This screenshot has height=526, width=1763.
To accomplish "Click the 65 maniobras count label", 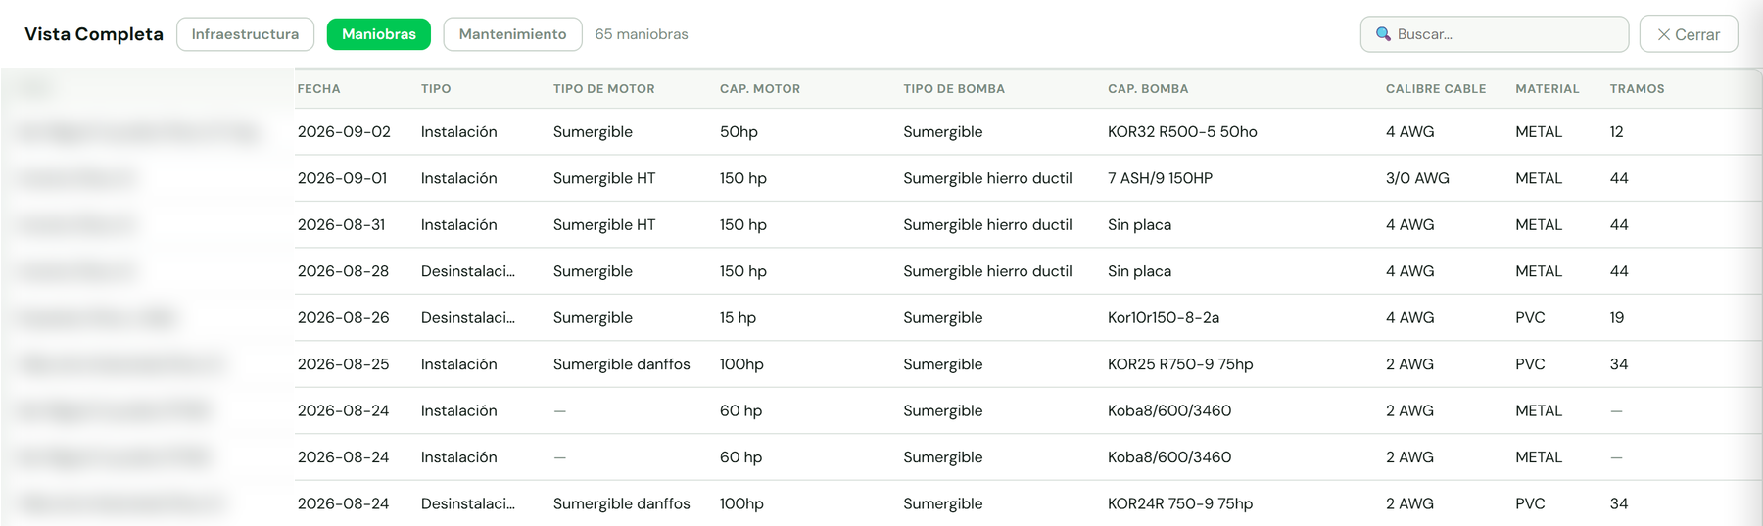I will pyautogui.click(x=642, y=34).
